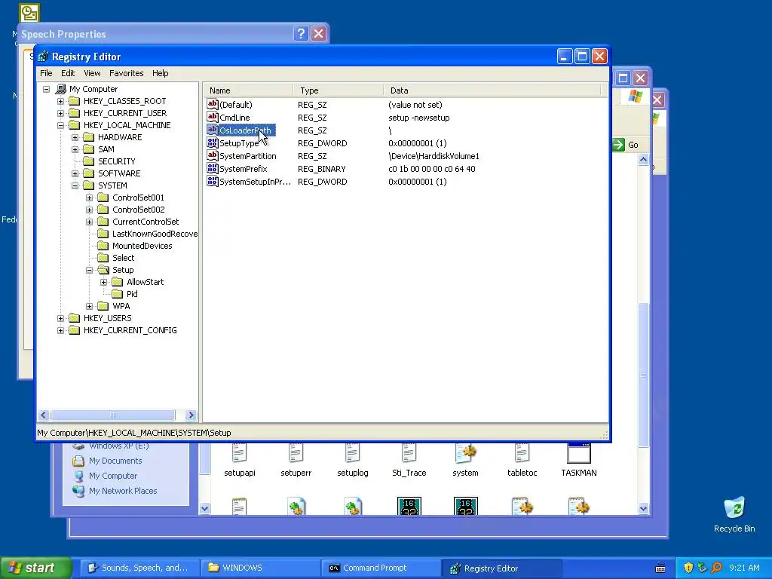The height and width of the screenshot is (579, 772).
Task: Click the Go button in the WINDOWS address bar
Action: tap(626, 145)
